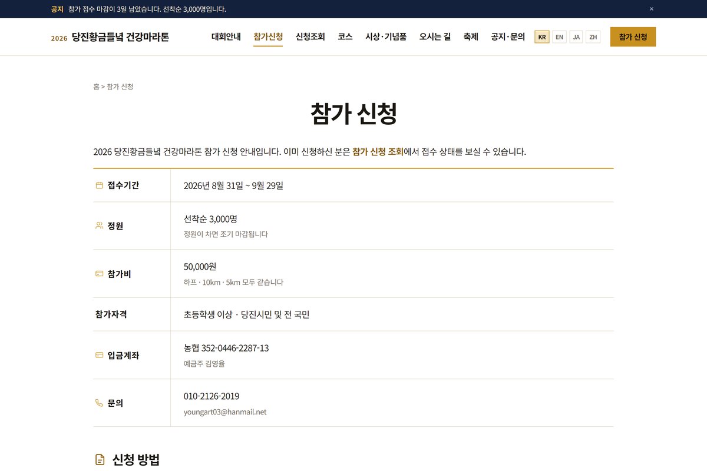This screenshot has width=707, height=471.
Task: Go to the 신청조회 menu
Action: [310, 37]
